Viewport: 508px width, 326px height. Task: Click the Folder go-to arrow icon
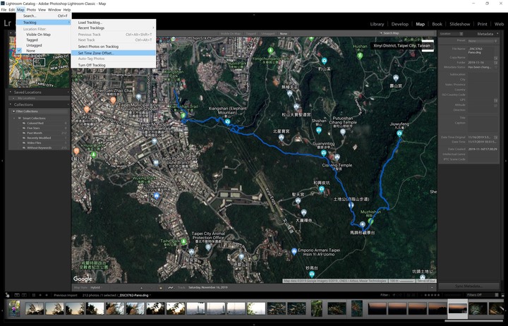pyautogui.click(x=496, y=63)
